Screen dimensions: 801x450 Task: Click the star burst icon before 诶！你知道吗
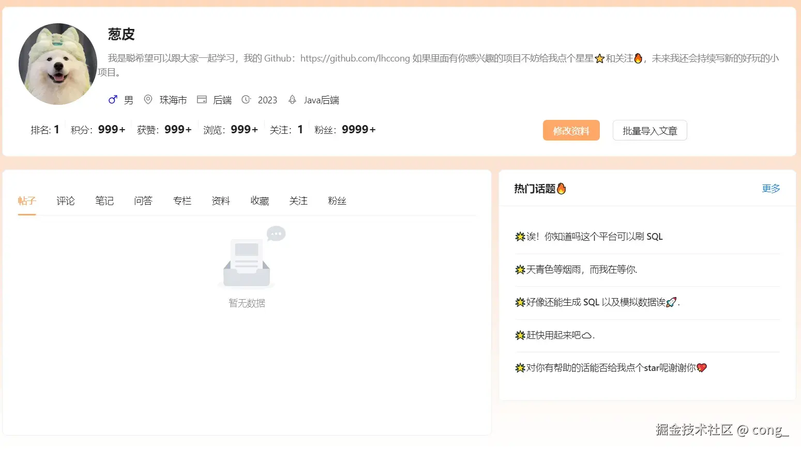pyautogui.click(x=520, y=237)
